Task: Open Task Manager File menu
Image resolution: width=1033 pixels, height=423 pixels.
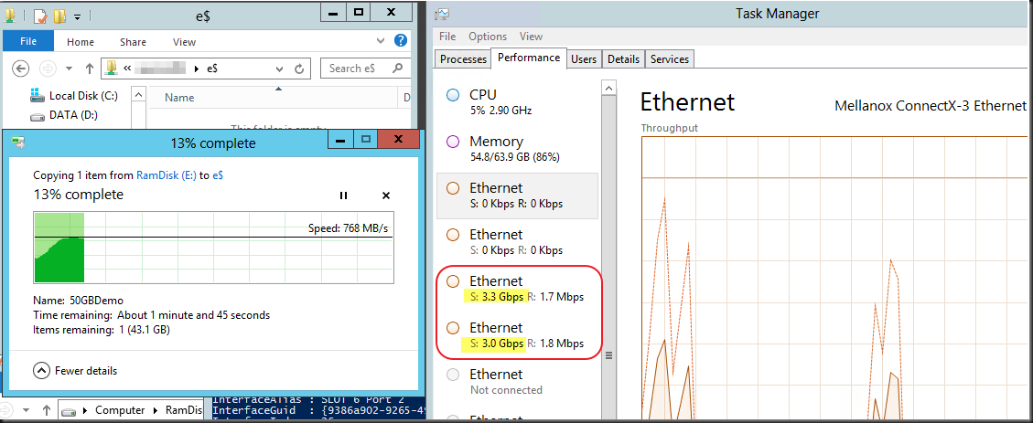Action: tap(447, 37)
